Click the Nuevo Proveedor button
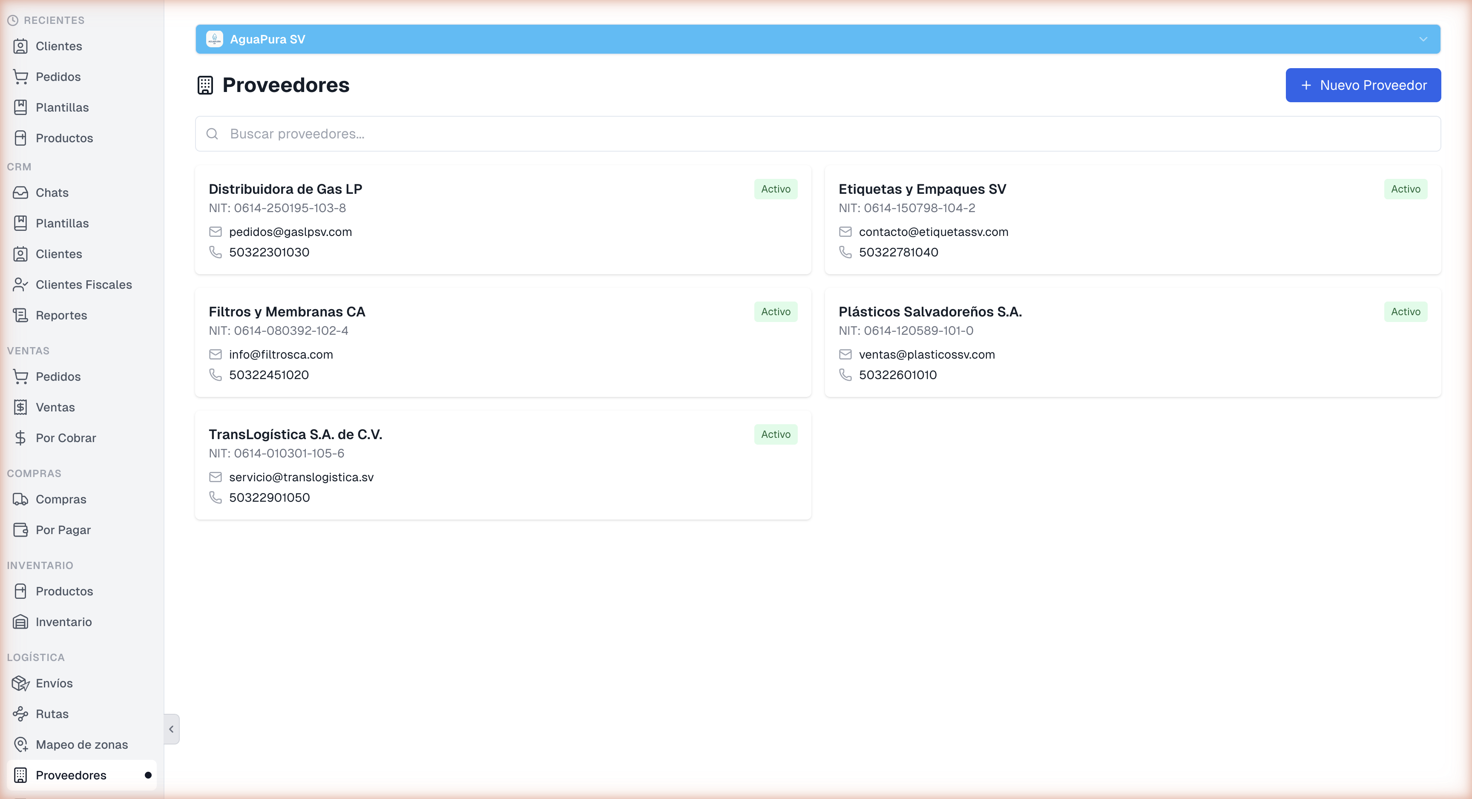Image resolution: width=1472 pixels, height=799 pixels. [1363, 85]
